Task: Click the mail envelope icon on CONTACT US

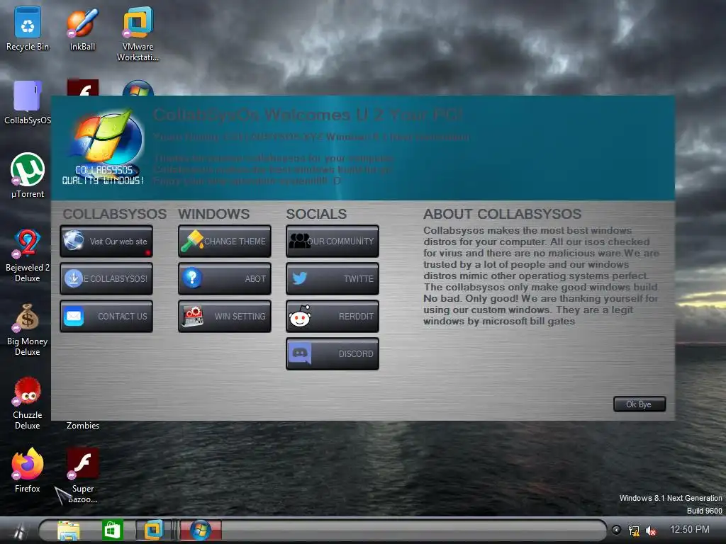Action: 74,316
